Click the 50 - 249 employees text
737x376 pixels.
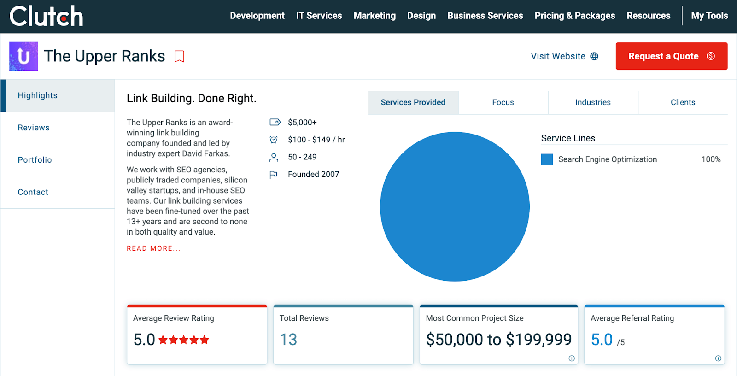(302, 157)
